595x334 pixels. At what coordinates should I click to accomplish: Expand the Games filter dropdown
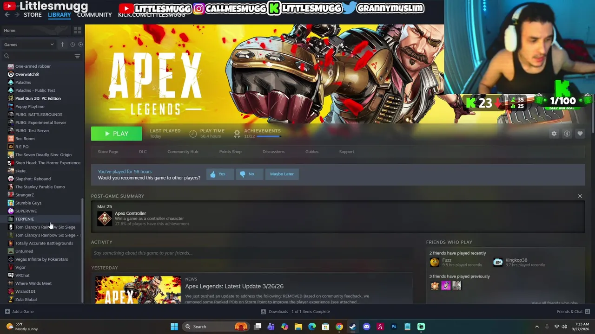29,45
